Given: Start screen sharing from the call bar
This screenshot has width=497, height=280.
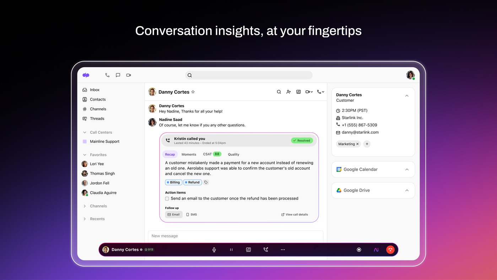Looking at the screenshot, I should tap(248, 249).
